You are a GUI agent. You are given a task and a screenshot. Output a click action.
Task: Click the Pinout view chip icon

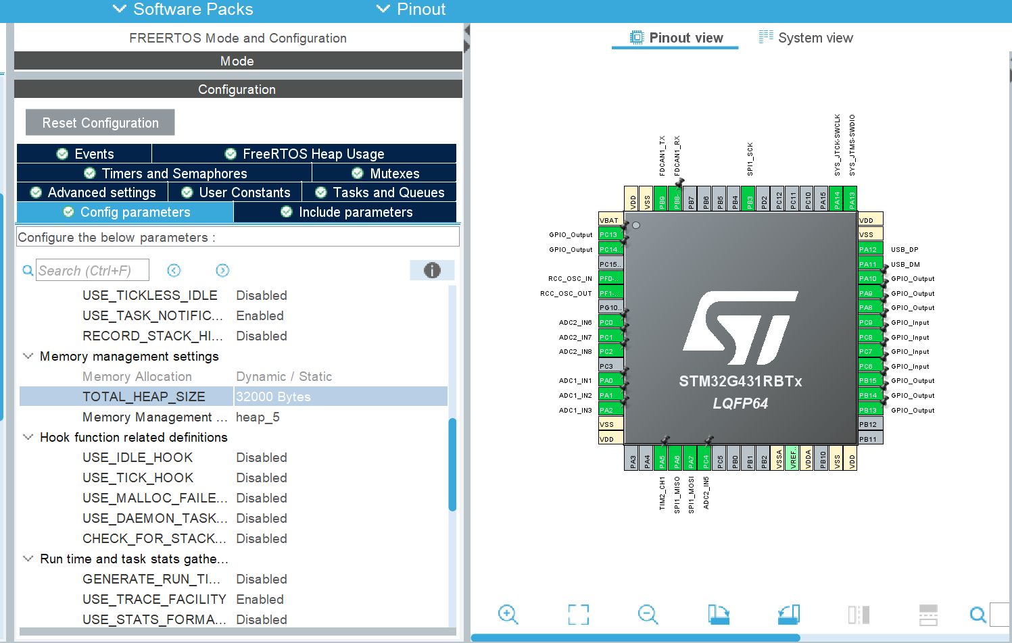[637, 38]
